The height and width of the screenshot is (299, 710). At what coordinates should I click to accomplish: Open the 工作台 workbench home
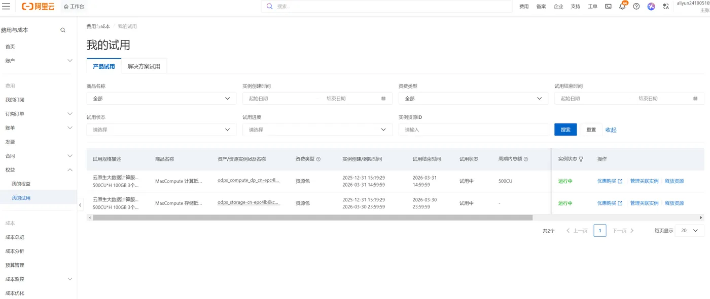[74, 7]
